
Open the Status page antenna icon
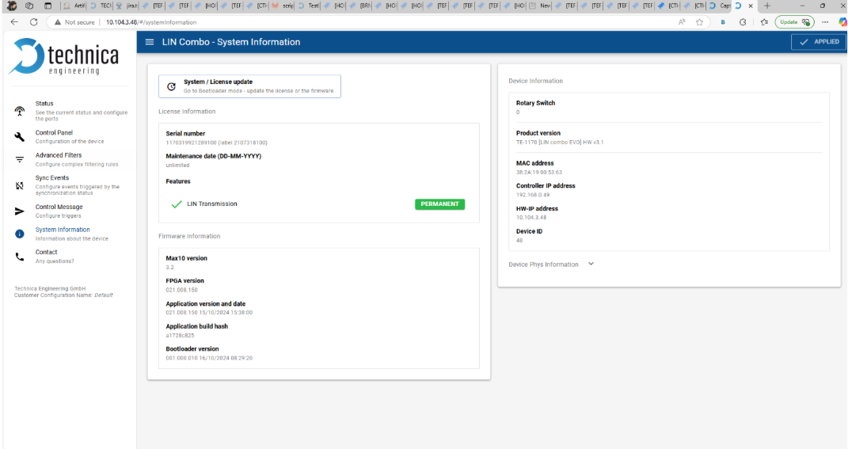point(19,112)
